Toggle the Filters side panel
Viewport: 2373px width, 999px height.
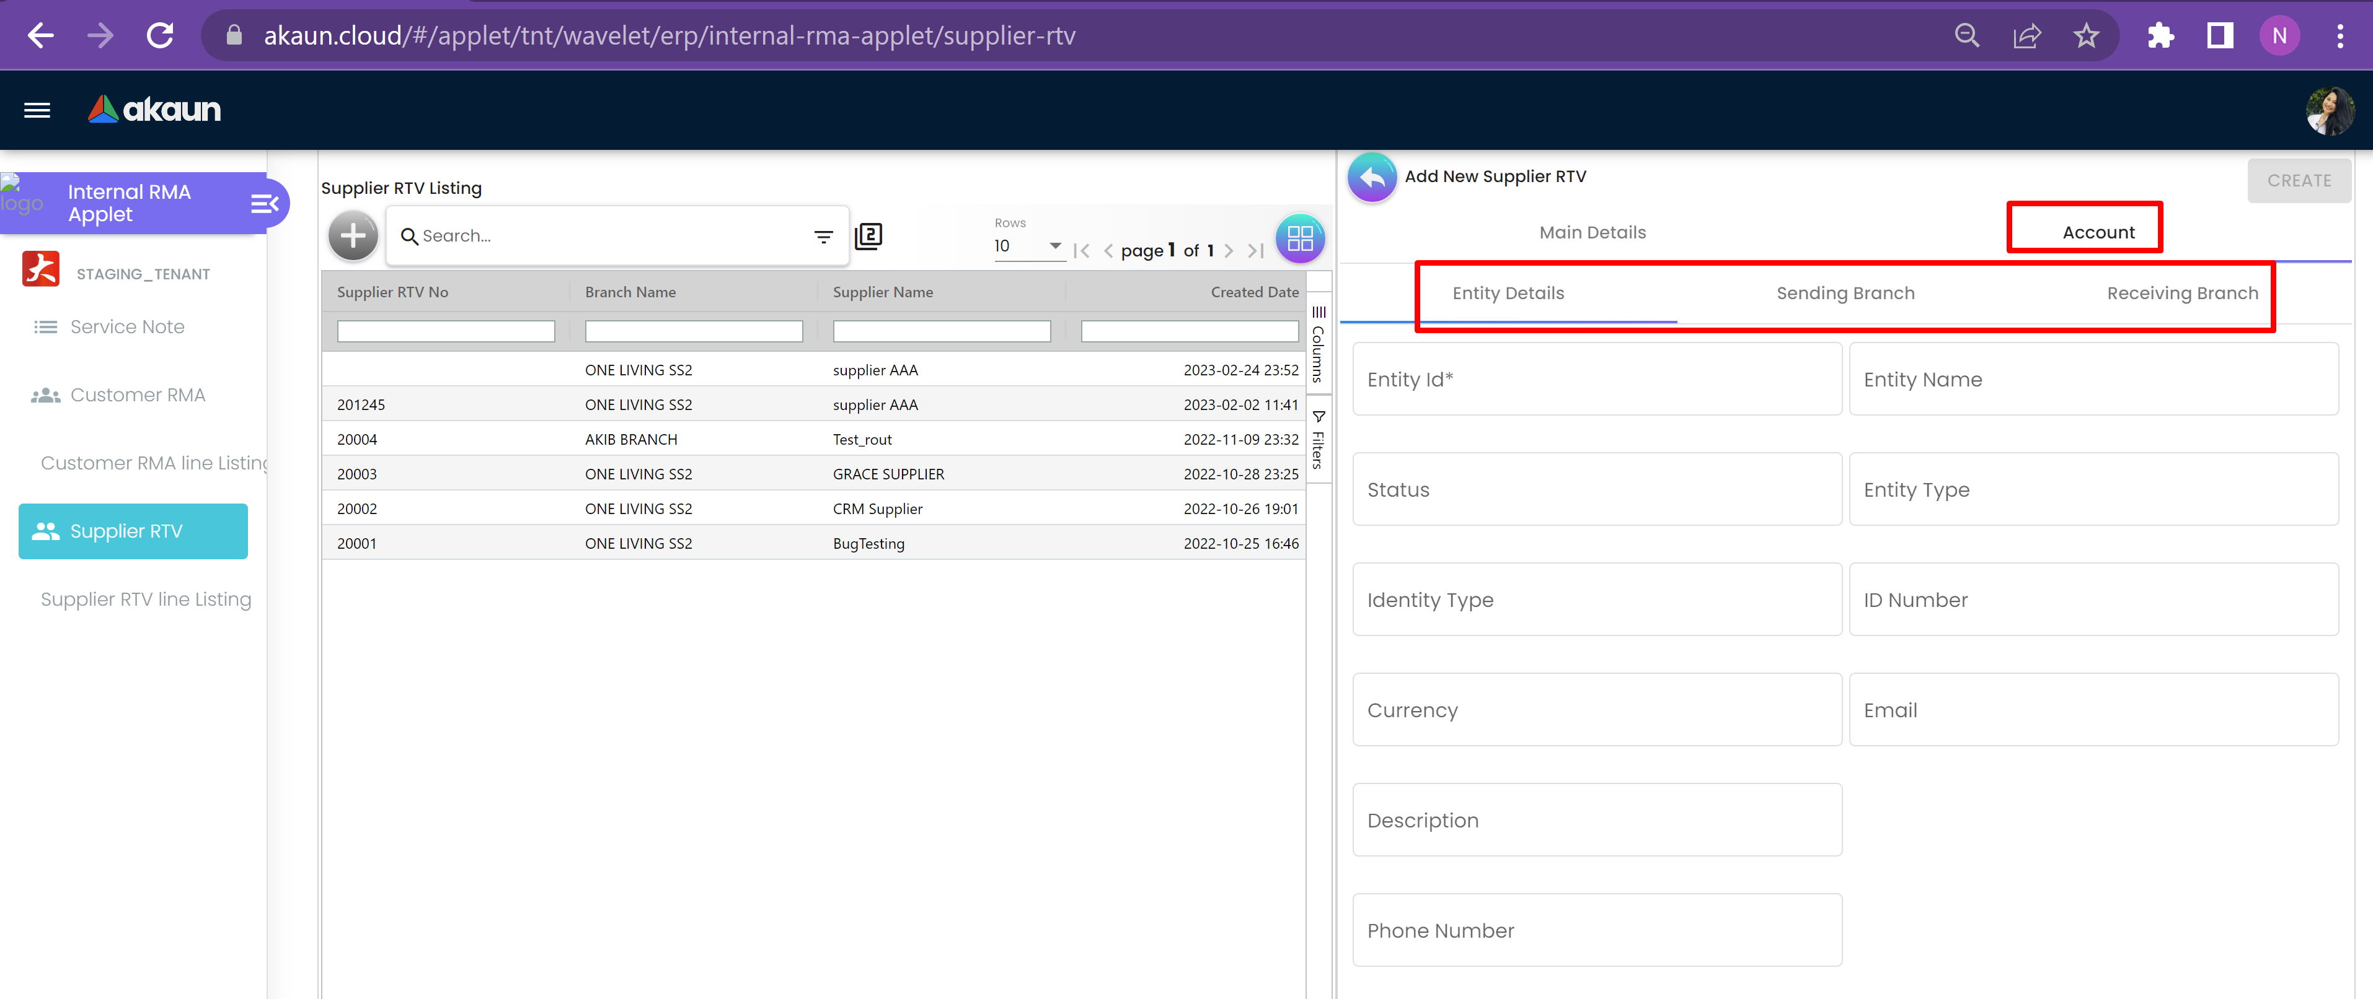coord(1319,440)
